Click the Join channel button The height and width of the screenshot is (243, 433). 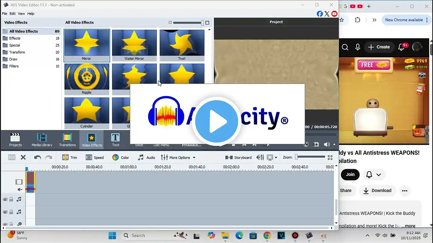coord(350,174)
